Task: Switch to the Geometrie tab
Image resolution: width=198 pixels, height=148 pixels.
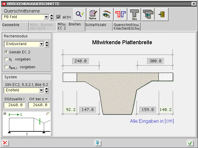Action: (14, 26)
